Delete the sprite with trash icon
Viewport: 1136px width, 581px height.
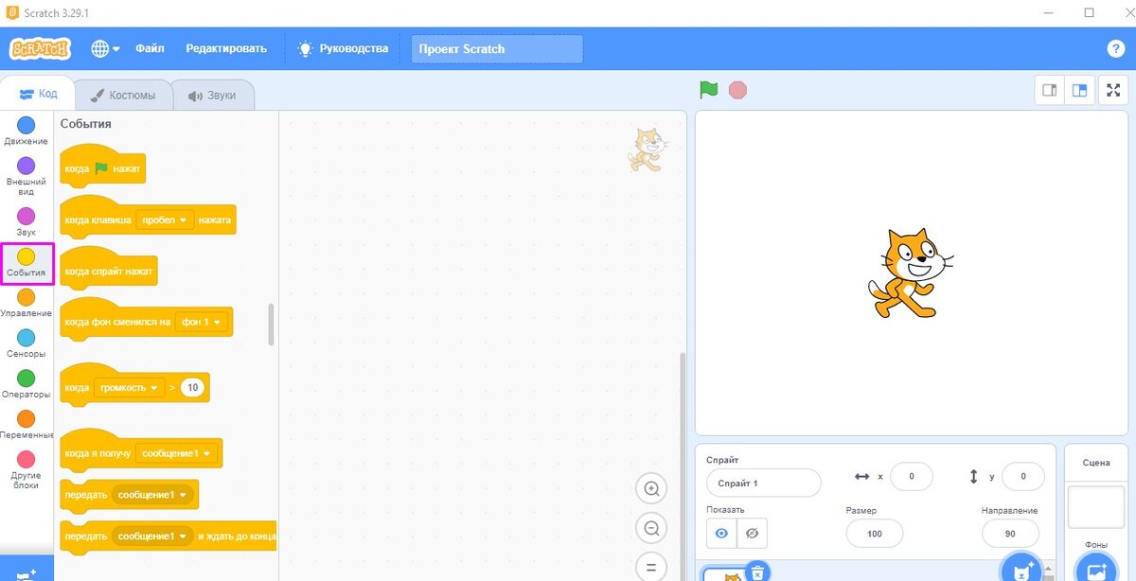coord(757,572)
